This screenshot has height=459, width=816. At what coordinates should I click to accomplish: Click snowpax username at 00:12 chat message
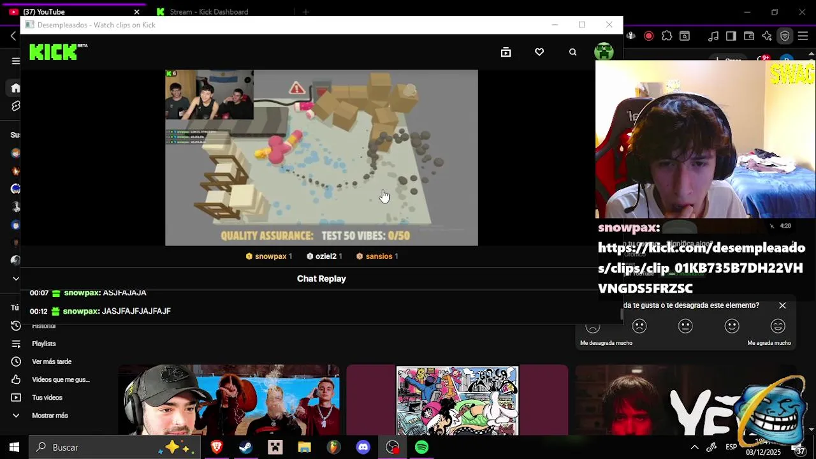[81, 311]
